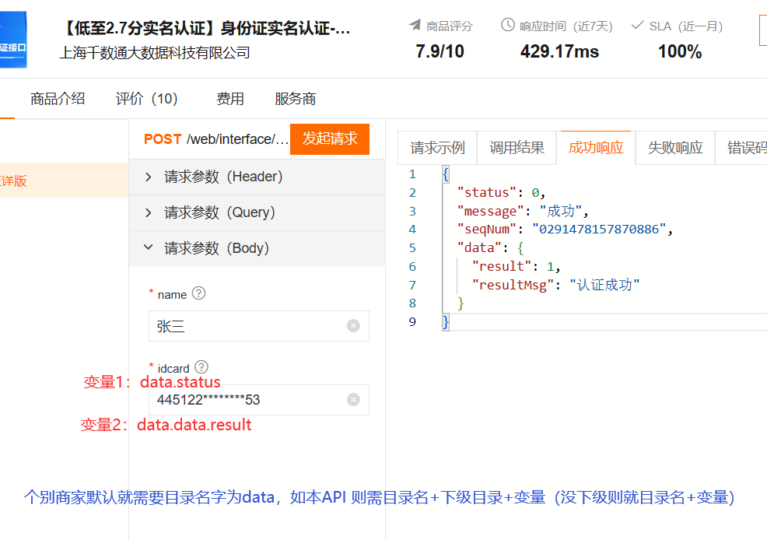Clear the idcard field using the X icon
The height and width of the screenshot is (540, 767).
pyautogui.click(x=353, y=400)
